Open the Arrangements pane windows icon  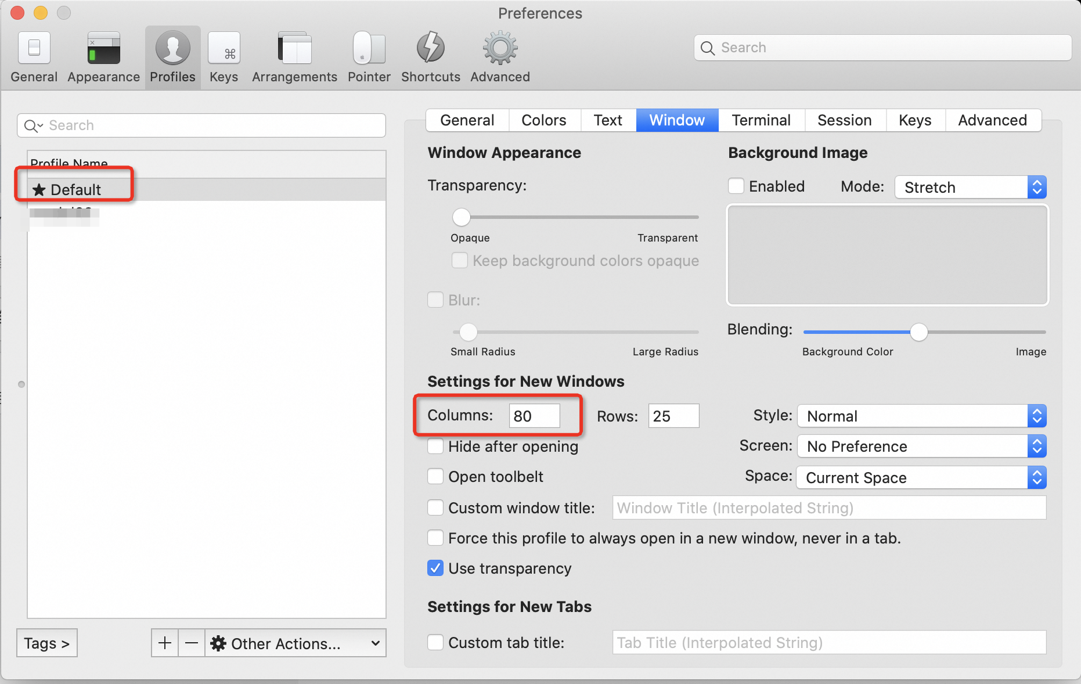[294, 48]
